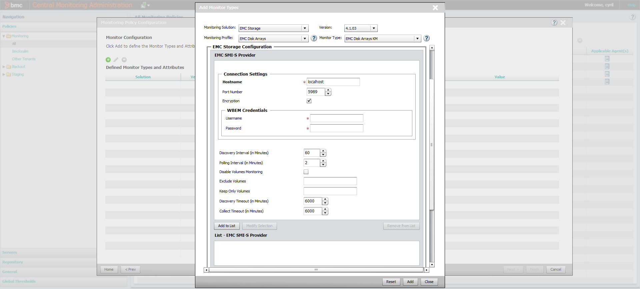Open Monitor Type dropdown
This screenshot has width=640, height=289.
[x=417, y=39]
